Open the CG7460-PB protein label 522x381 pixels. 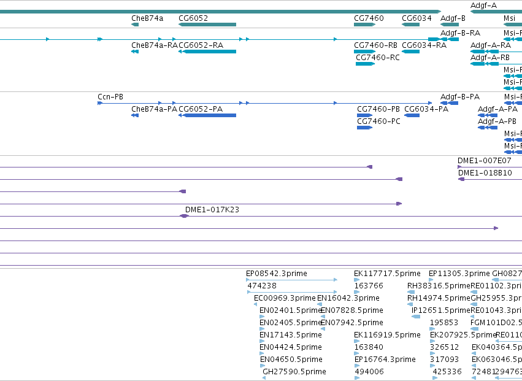(378, 109)
